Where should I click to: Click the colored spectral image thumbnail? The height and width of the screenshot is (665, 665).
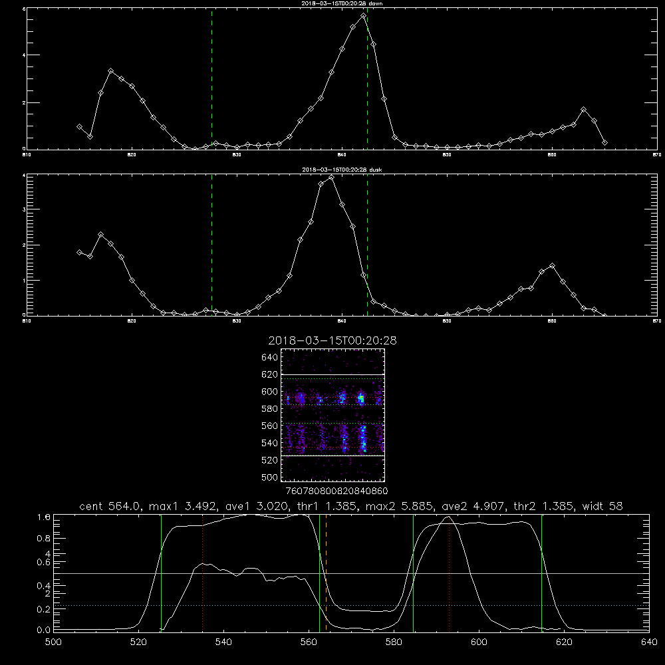click(x=332, y=415)
